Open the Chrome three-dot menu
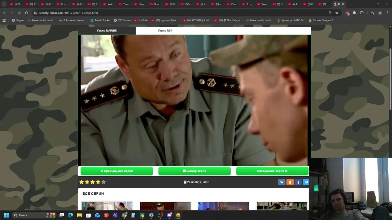 387,13
